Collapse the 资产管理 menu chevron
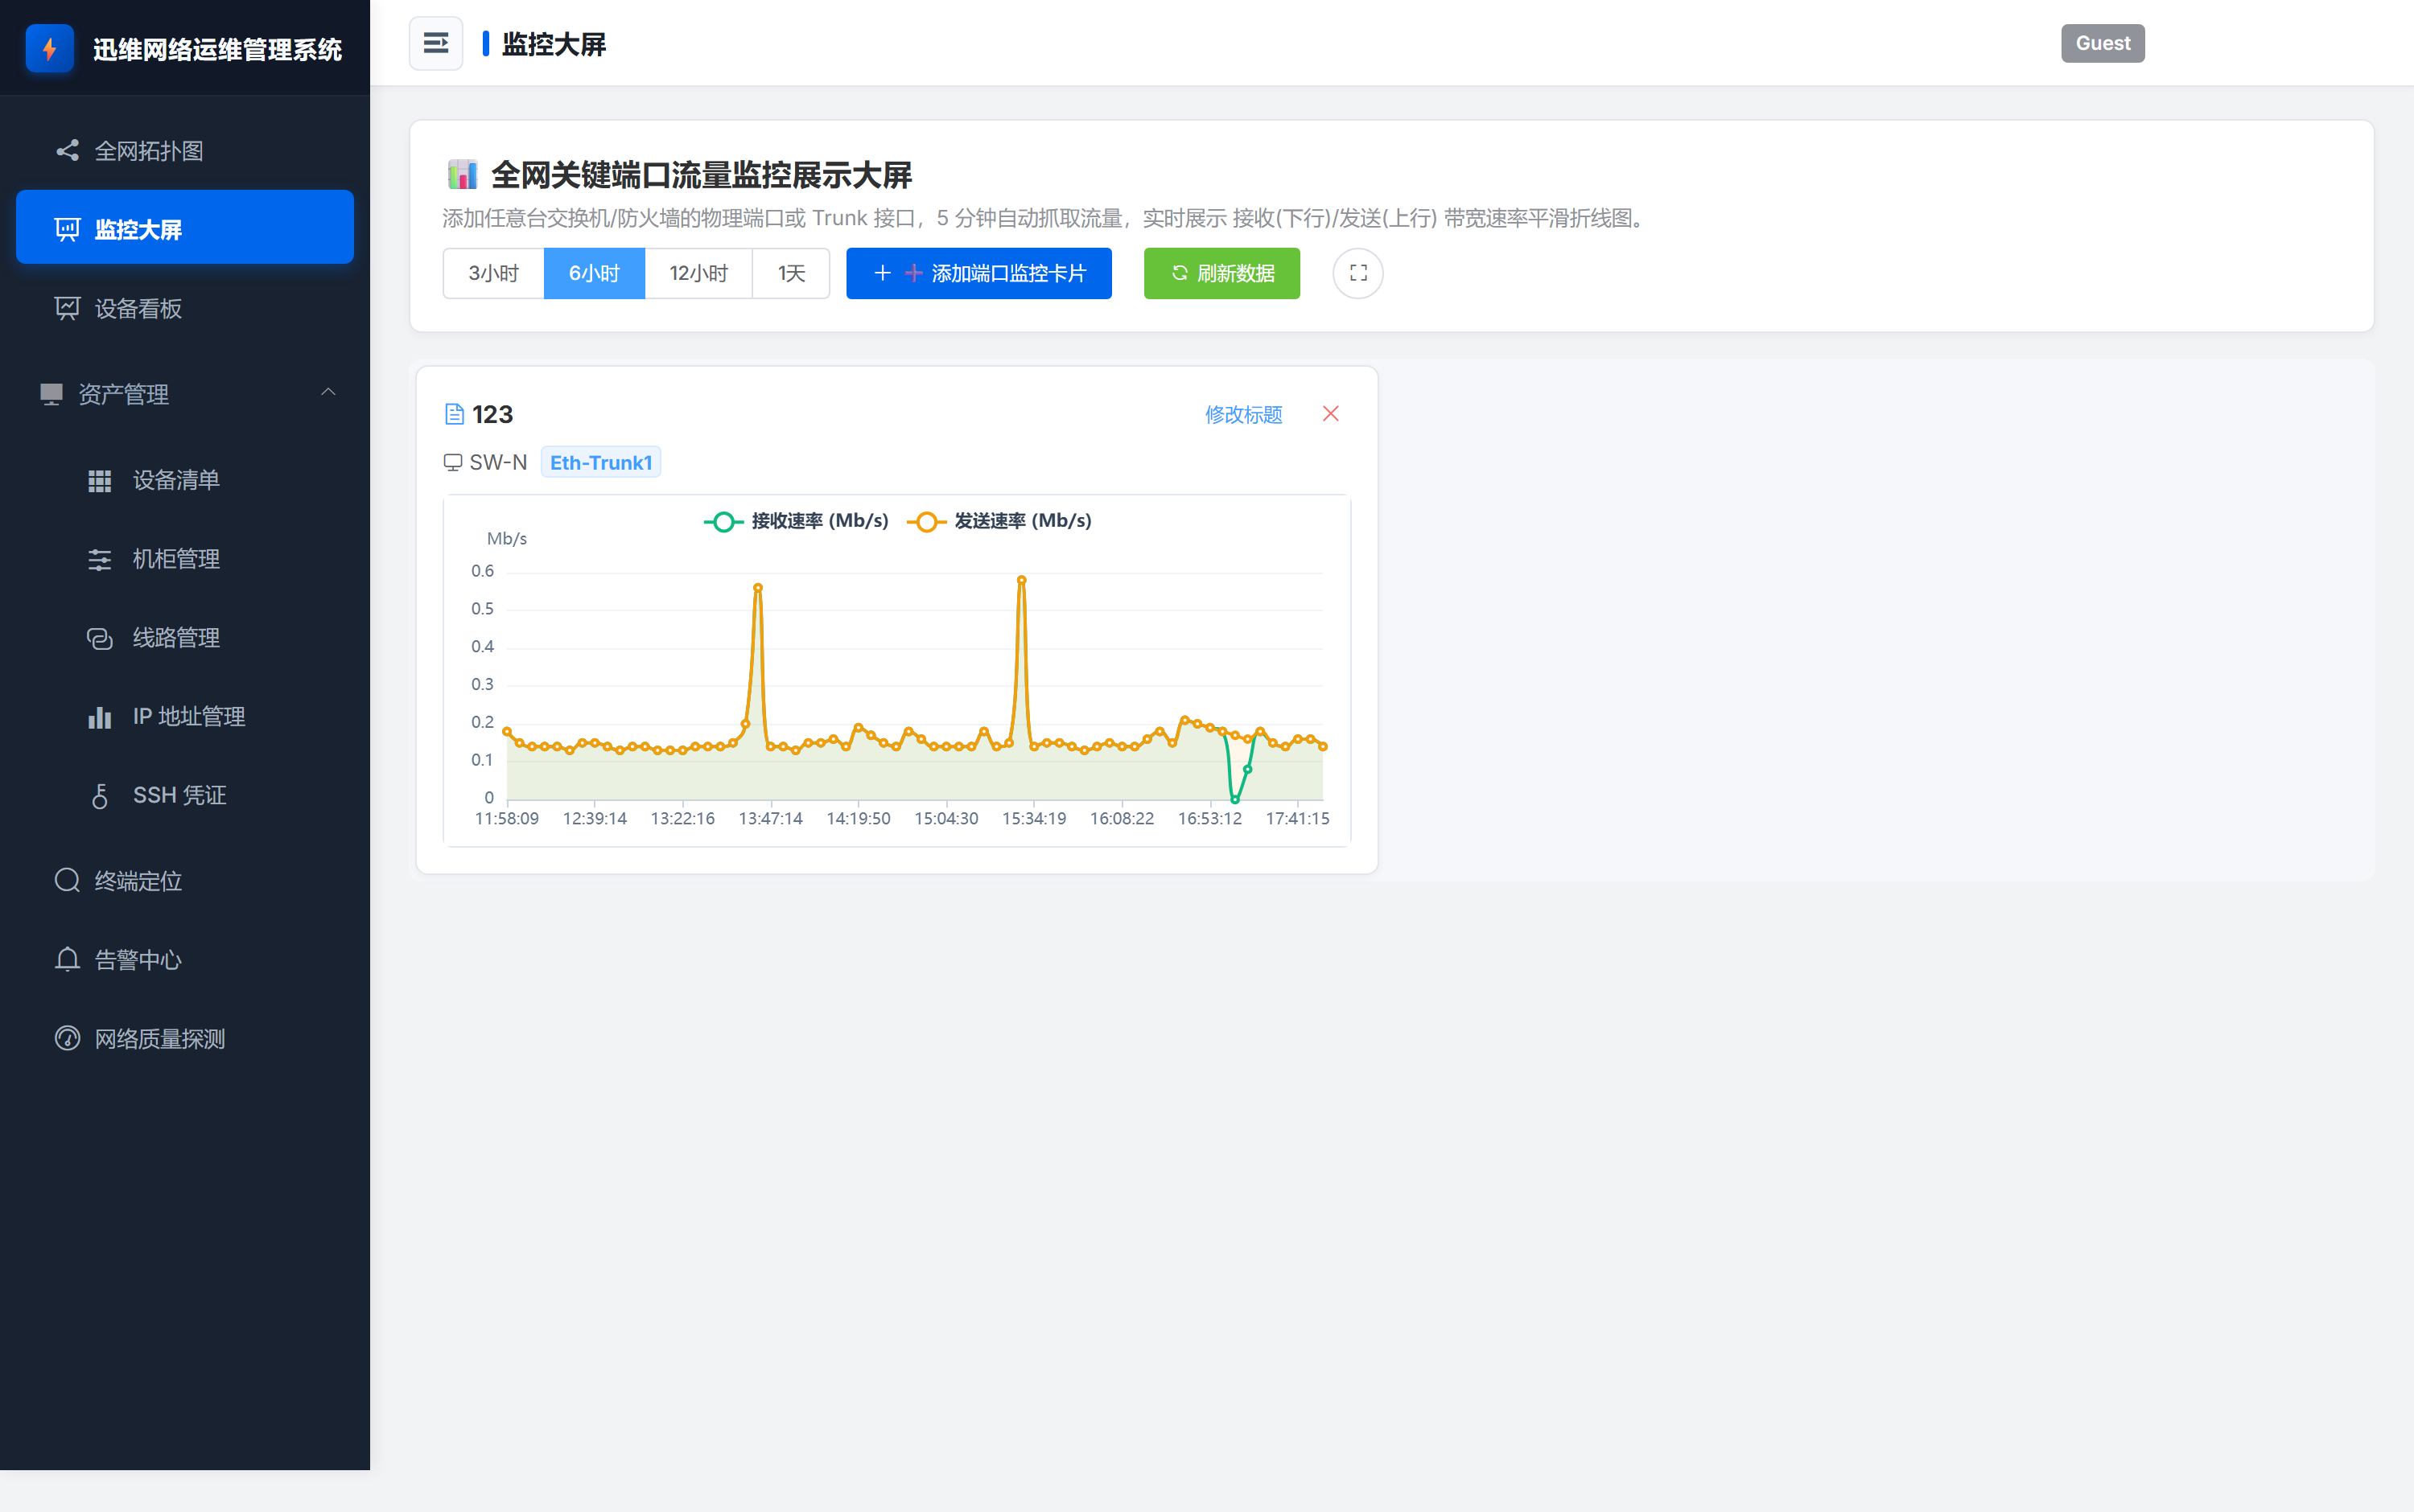This screenshot has width=2414, height=1512. coord(328,393)
